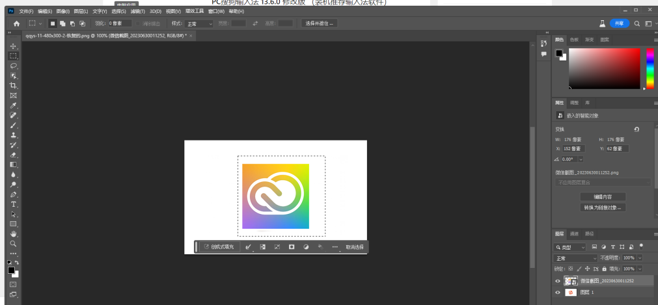Viewport: 658px width, 305px height.
Task: Open the beaker Beta features icon
Action: (x=602, y=23)
